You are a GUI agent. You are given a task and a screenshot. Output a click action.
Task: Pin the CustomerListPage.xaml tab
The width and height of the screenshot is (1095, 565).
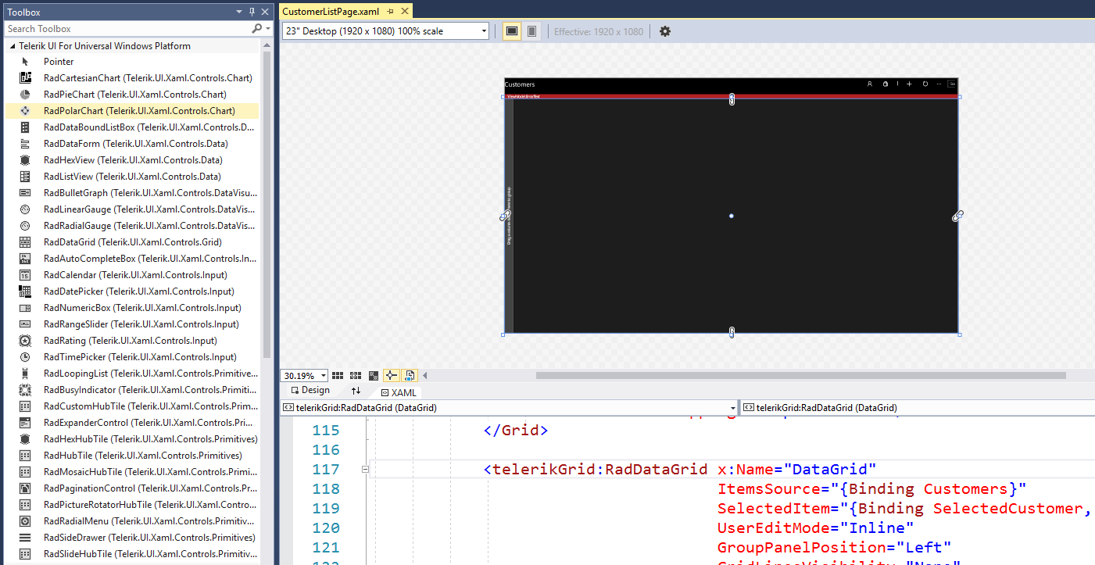(390, 12)
